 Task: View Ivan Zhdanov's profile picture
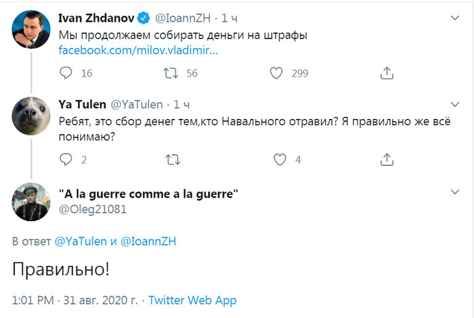click(x=31, y=29)
